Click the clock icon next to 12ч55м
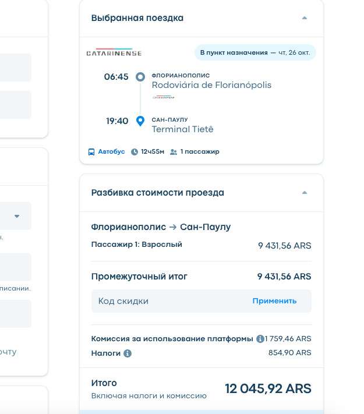Screen dimensions: 364x414 [135, 152]
